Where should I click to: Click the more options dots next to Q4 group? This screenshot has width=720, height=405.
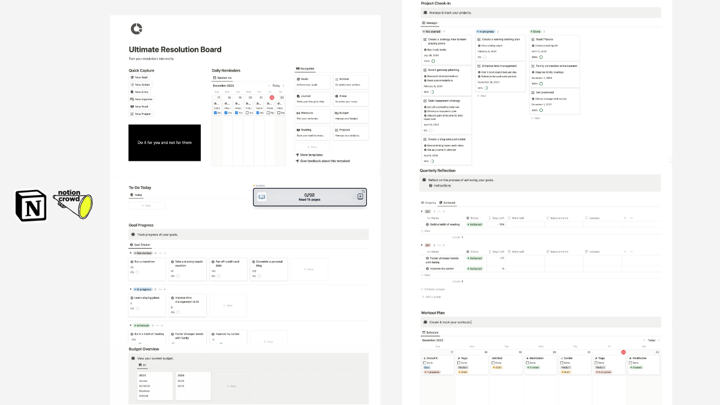439,245
